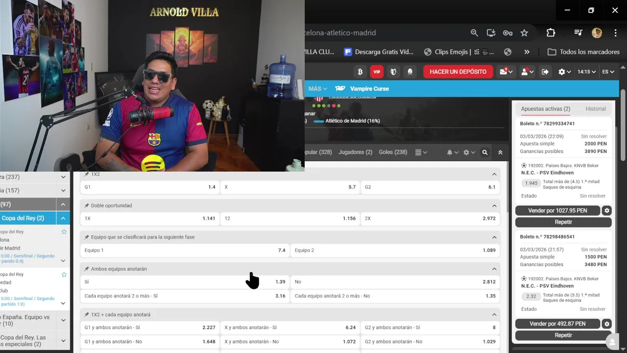Open the user account icon menu
627x353 pixels.
(527, 72)
